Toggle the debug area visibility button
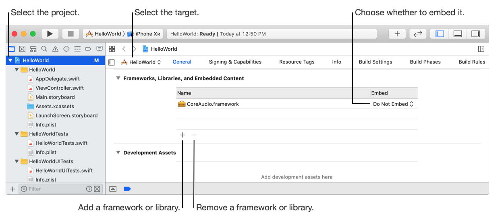The image size is (502, 222). click(x=458, y=34)
